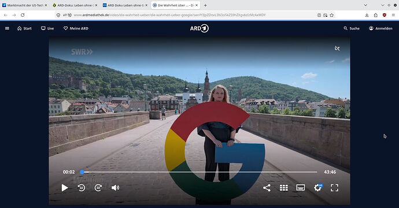This screenshot has height=208, width=399.
Task: Mute the video player volume
Action: click(115, 188)
